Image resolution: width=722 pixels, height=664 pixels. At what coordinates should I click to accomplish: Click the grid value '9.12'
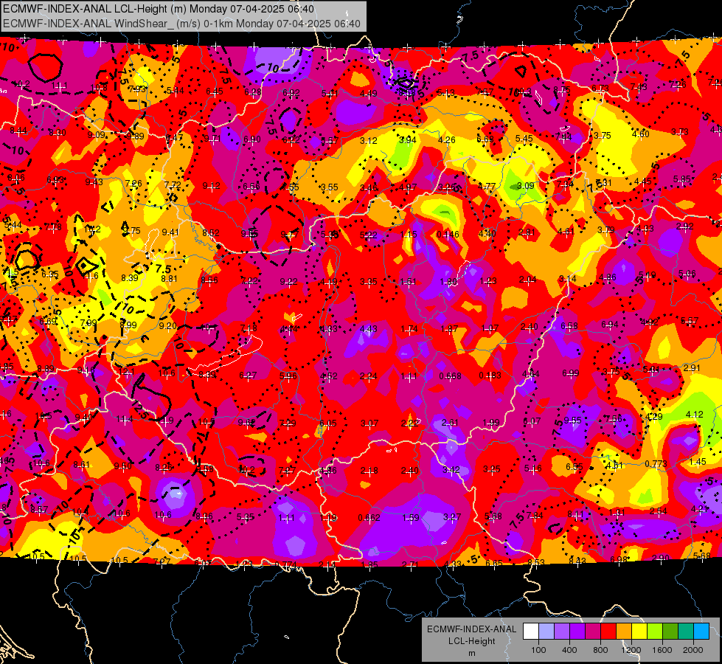[212, 186]
